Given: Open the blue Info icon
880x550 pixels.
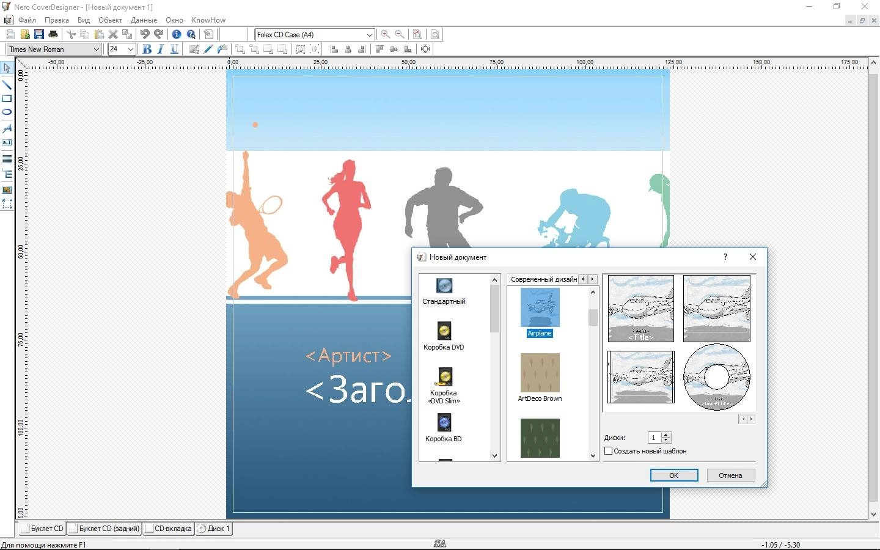Looking at the screenshot, I should (177, 34).
